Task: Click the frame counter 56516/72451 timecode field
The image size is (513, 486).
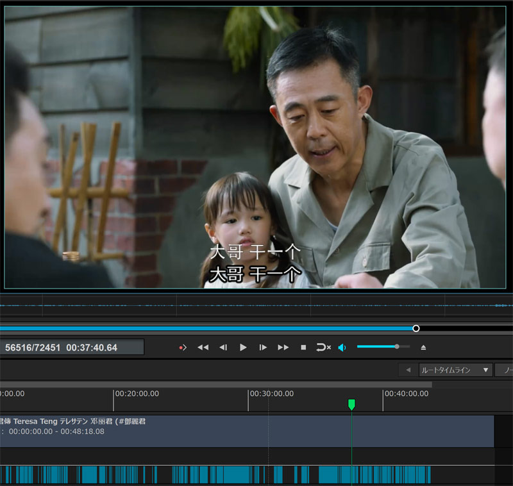Action: 71,348
